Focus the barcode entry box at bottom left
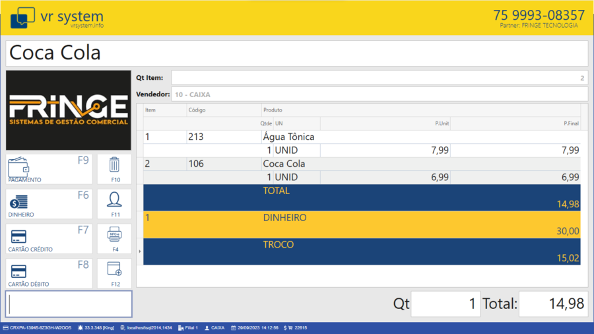 coord(69,304)
